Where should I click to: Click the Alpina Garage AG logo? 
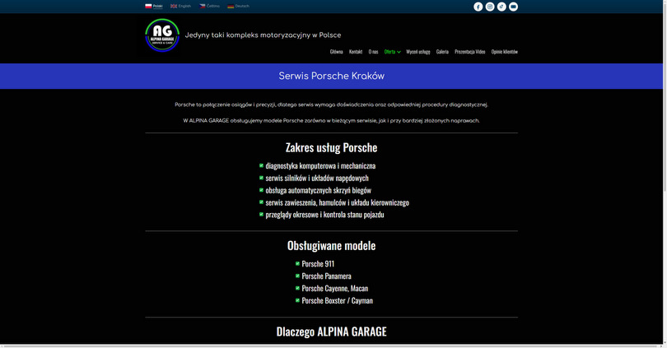coord(162,35)
